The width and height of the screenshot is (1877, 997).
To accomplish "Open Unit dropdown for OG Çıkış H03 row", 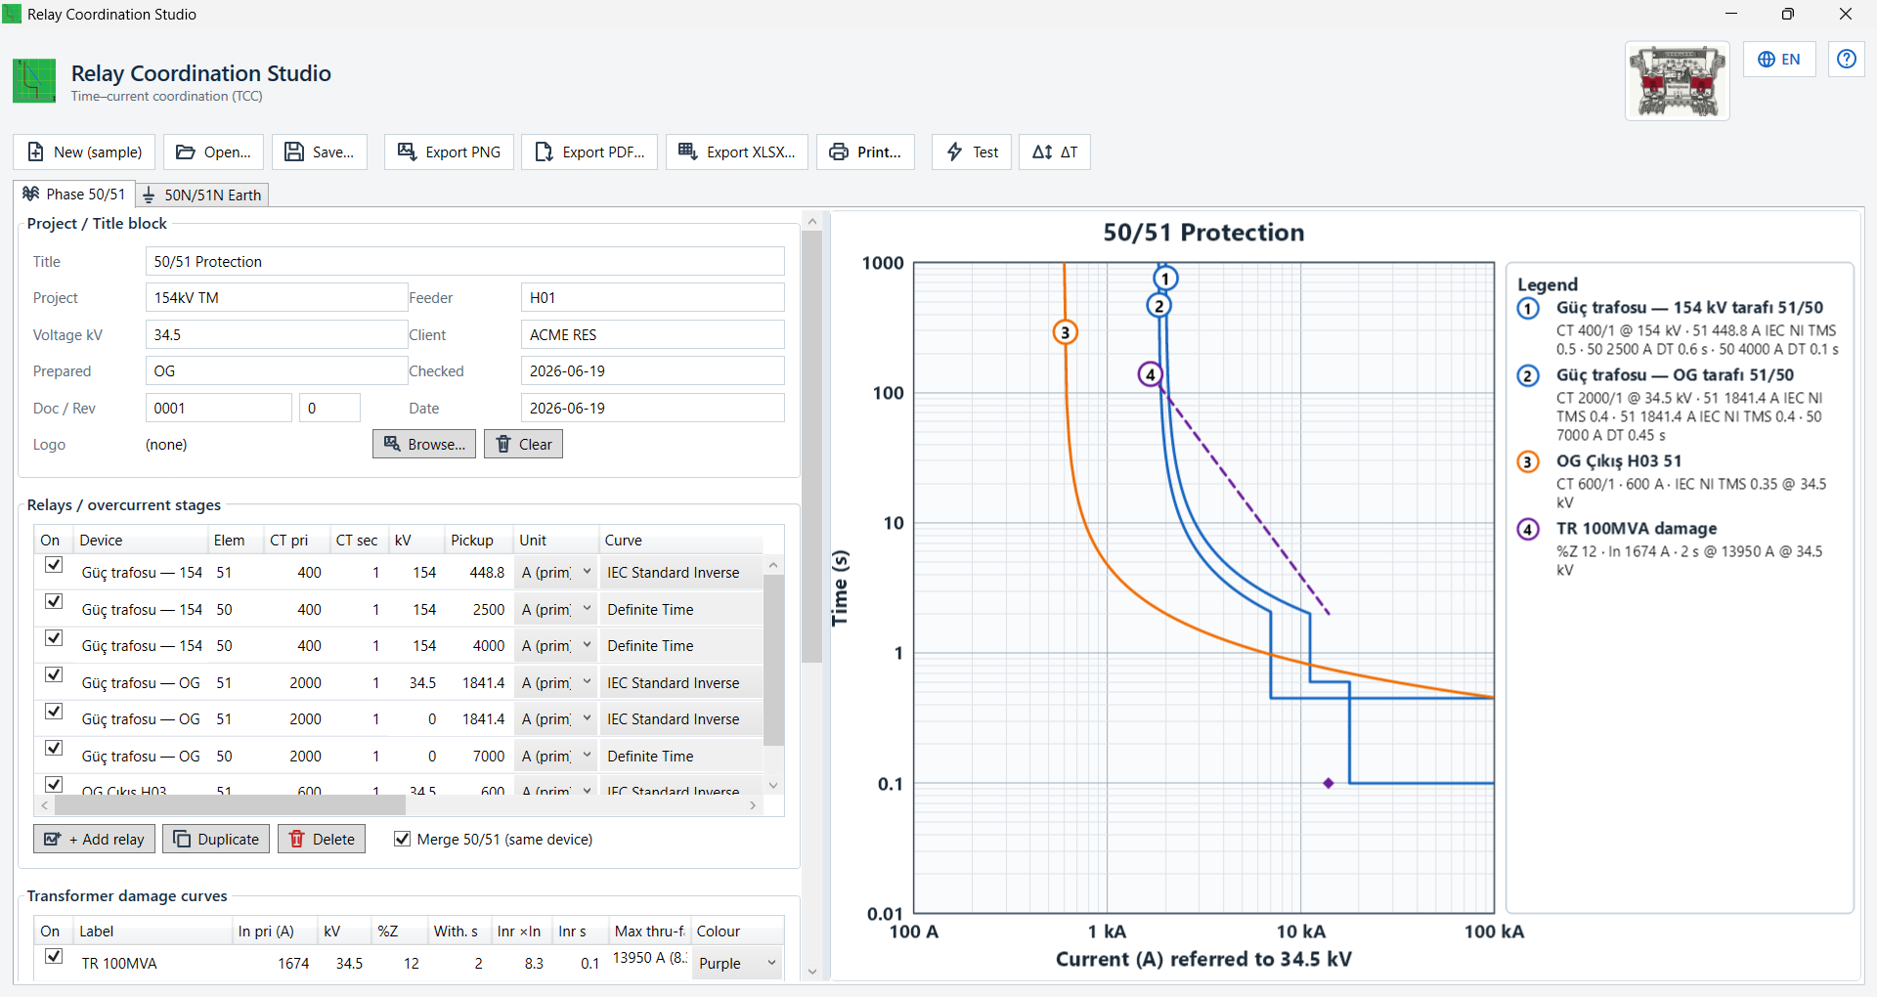I will (x=557, y=788).
